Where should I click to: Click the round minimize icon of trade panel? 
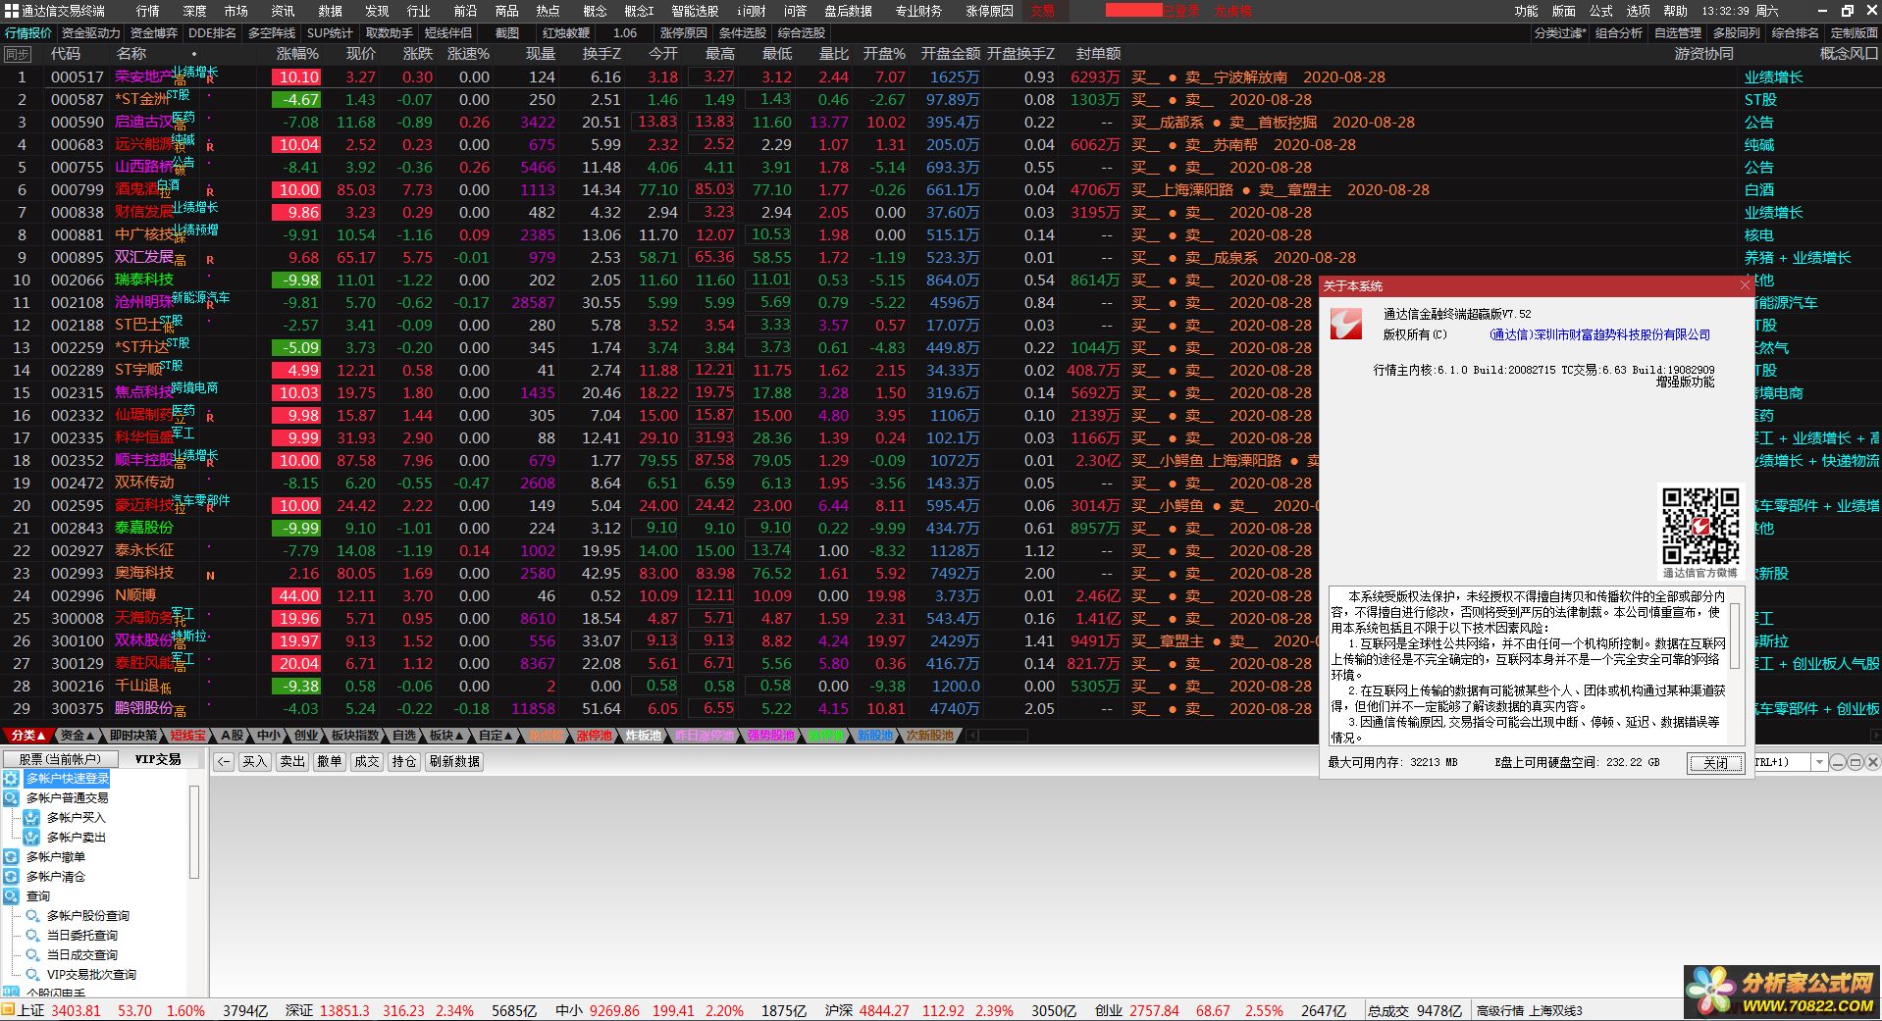click(x=1838, y=761)
